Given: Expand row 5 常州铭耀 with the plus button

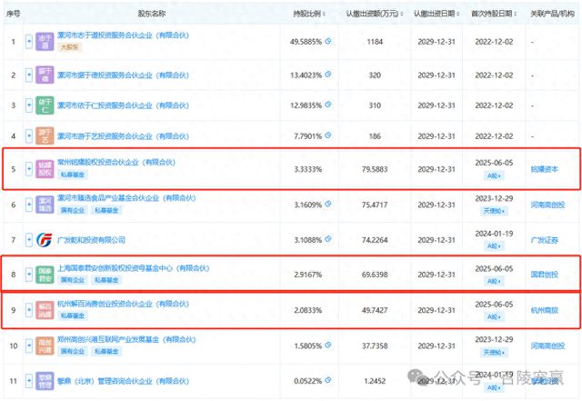Looking at the screenshot, I should click(x=29, y=169).
